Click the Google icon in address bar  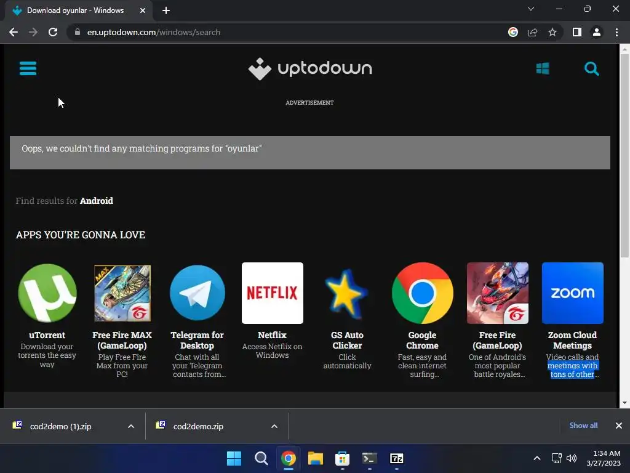click(x=513, y=32)
